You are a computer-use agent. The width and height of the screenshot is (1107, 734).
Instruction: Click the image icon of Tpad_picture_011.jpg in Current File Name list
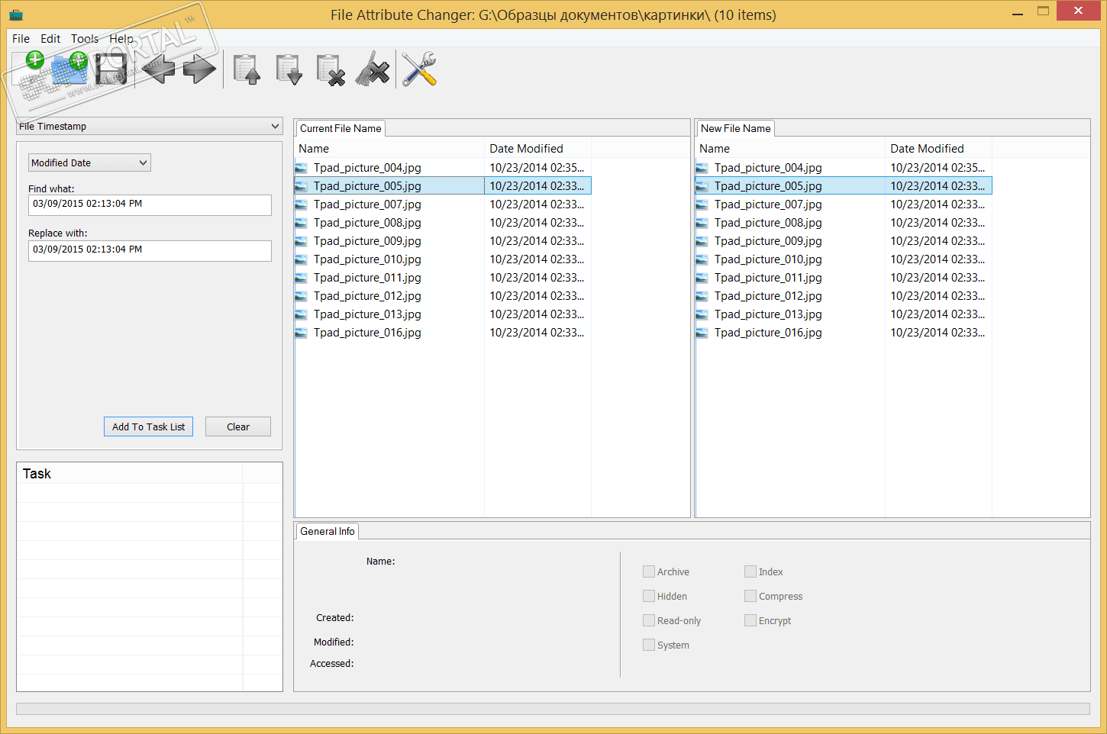point(302,278)
